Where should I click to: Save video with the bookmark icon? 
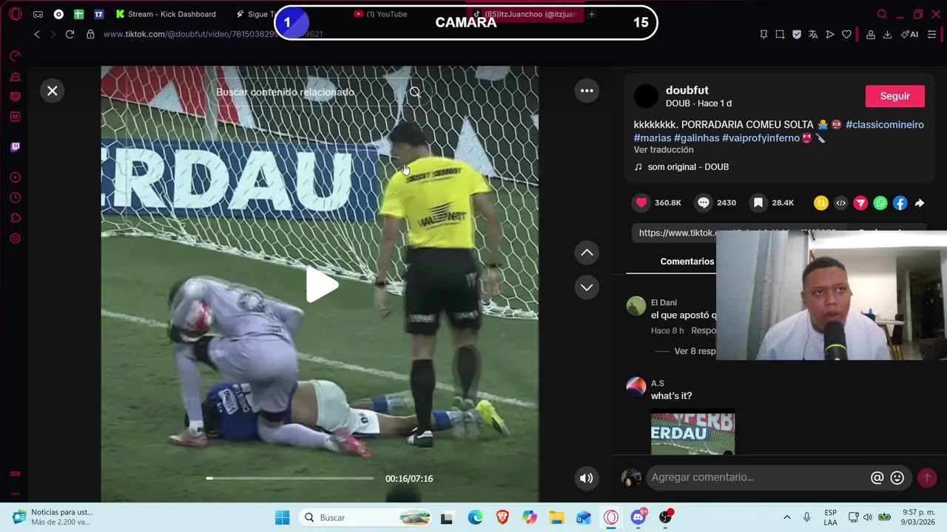click(x=758, y=202)
